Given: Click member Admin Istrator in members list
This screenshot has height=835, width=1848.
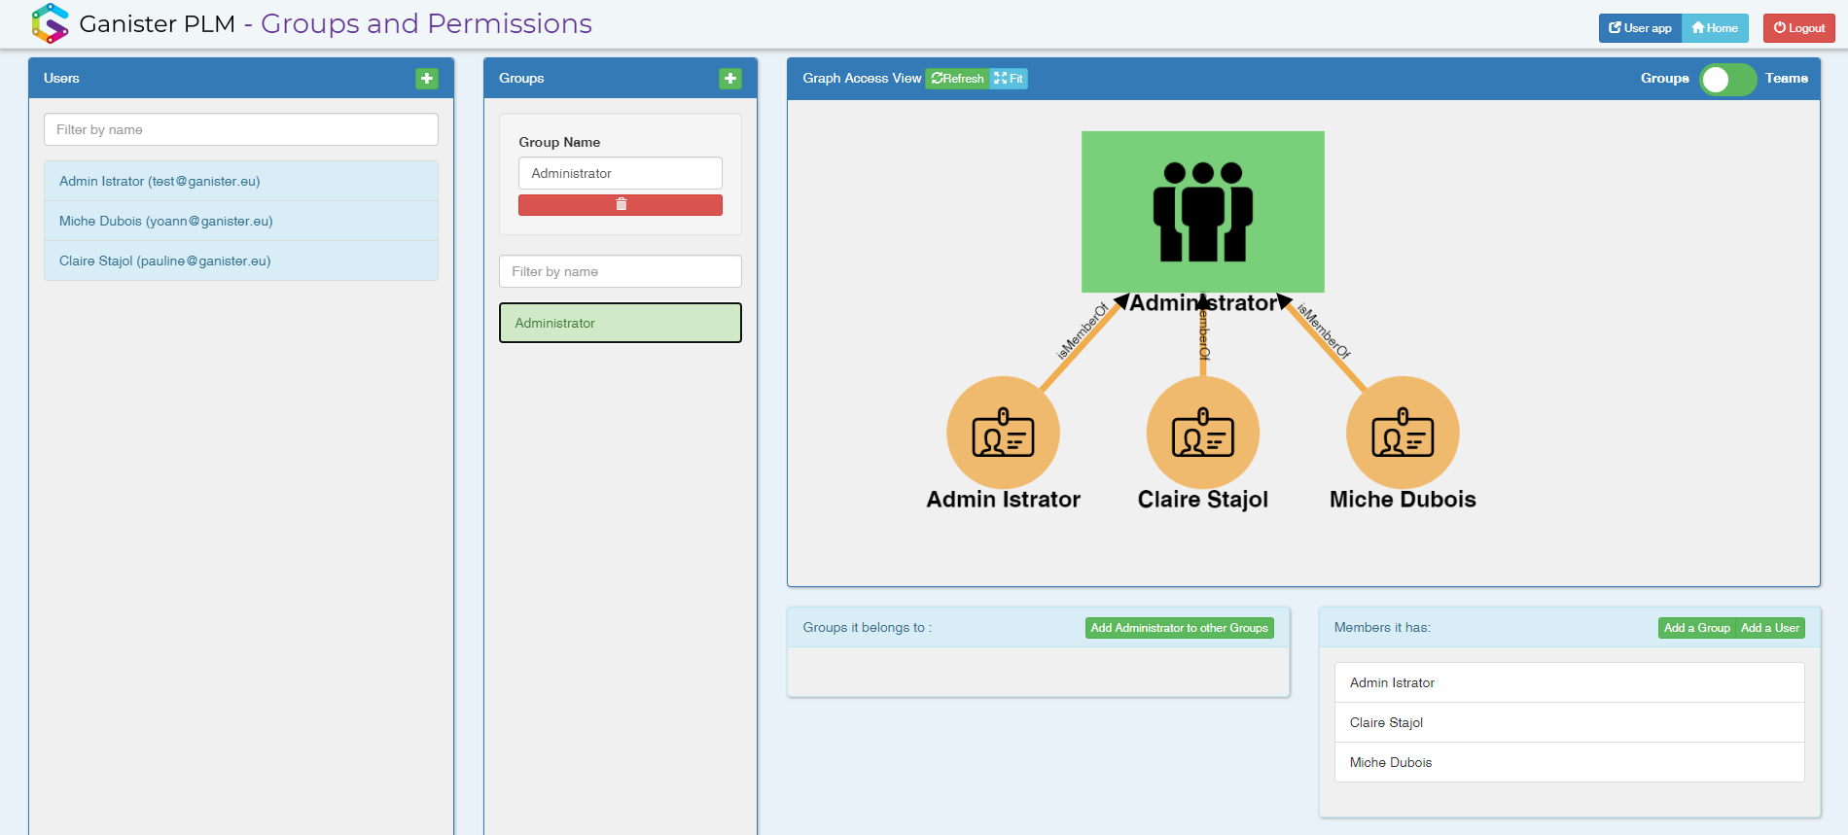Looking at the screenshot, I should (1569, 682).
